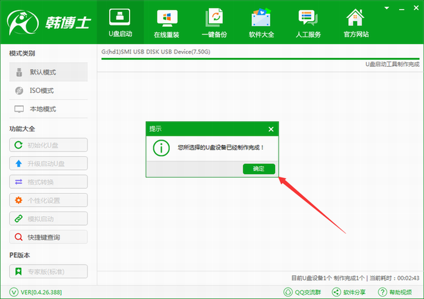Screen dimensions: 424x299
Task: Select 本地模式 mode option
Action: 48,110
